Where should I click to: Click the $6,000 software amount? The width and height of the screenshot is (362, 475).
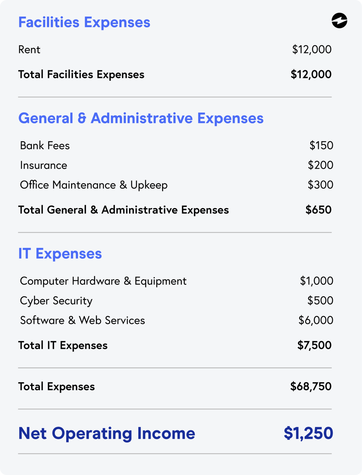[x=316, y=320]
